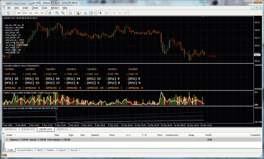Click the zoom in magnifier icon
The width and height of the screenshot is (264, 159).
coord(57,13)
